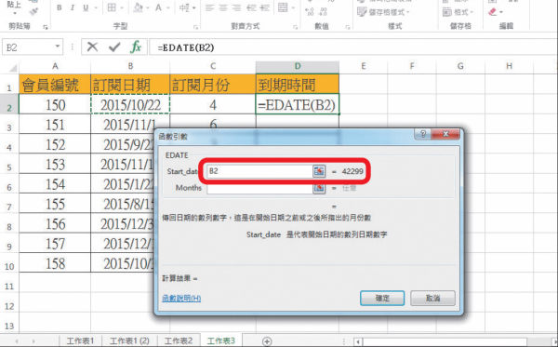Click cell A6 containing 154
558x347 pixels.
coord(55,184)
